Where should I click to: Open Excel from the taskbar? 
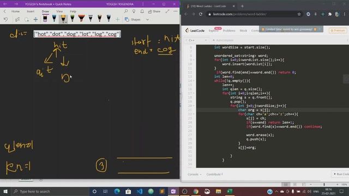[x=230, y=191]
